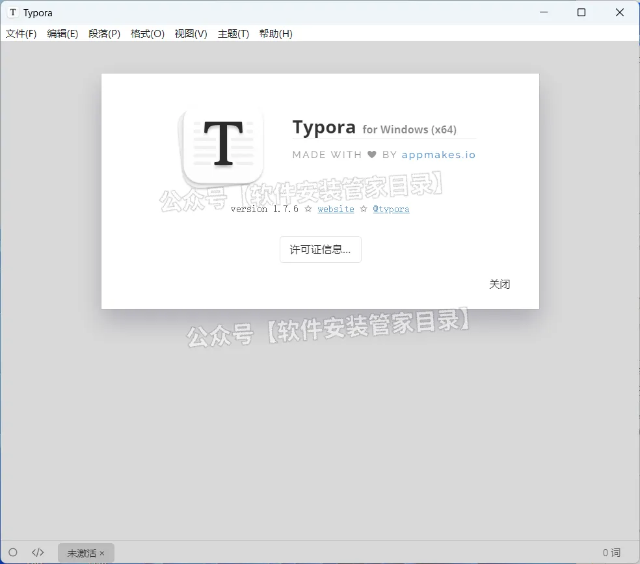
Task: Open the website link
Action: pyautogui.click(x=336, y=209)
